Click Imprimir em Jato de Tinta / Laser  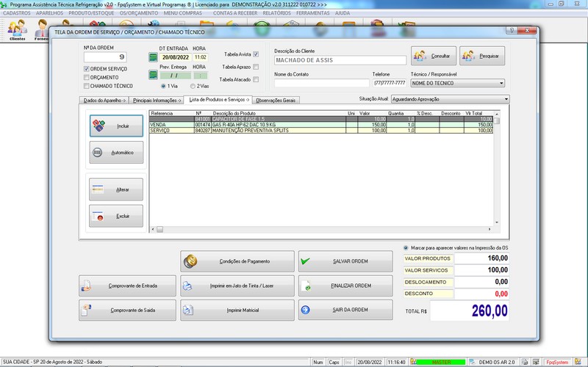point(237,286)
